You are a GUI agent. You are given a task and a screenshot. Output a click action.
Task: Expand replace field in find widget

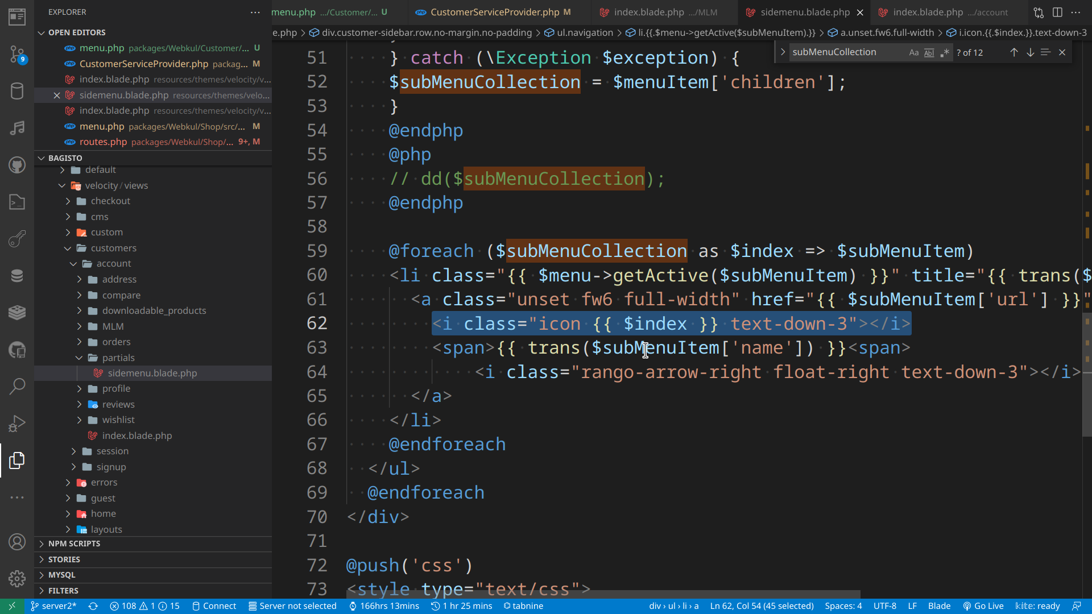click(783, 52)
